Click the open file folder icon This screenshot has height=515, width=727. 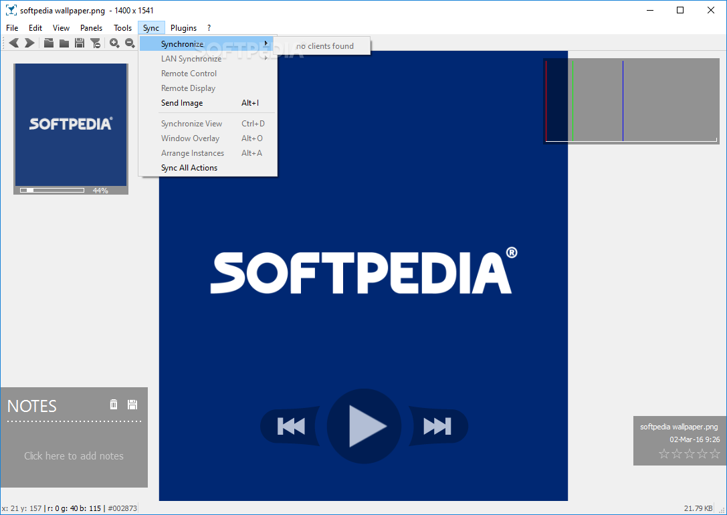(49, 43)
